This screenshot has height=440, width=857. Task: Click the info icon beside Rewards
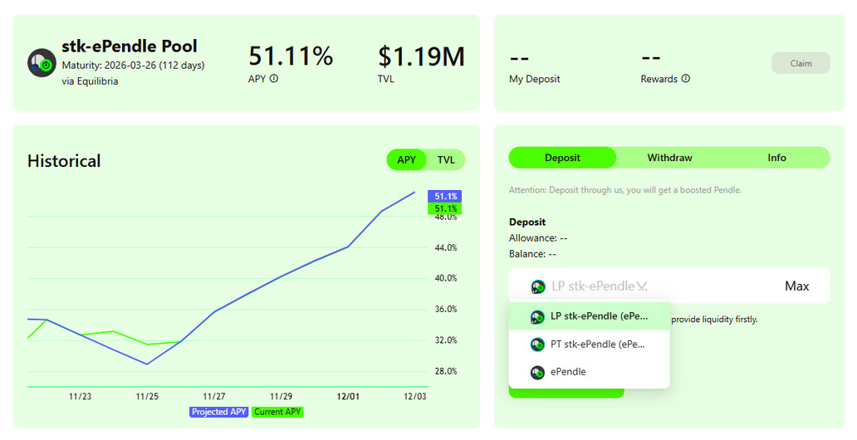[686, 79]
